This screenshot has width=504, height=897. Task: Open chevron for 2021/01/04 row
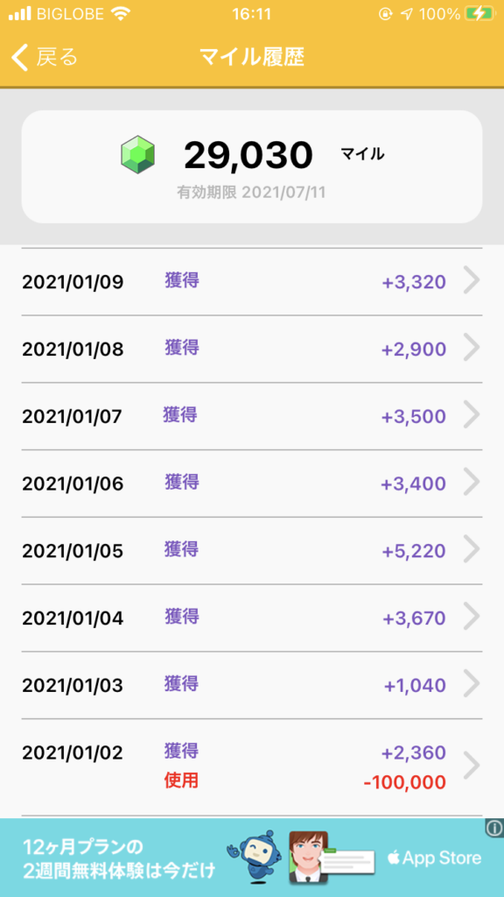pyautogui.click(x=472, y=617)
